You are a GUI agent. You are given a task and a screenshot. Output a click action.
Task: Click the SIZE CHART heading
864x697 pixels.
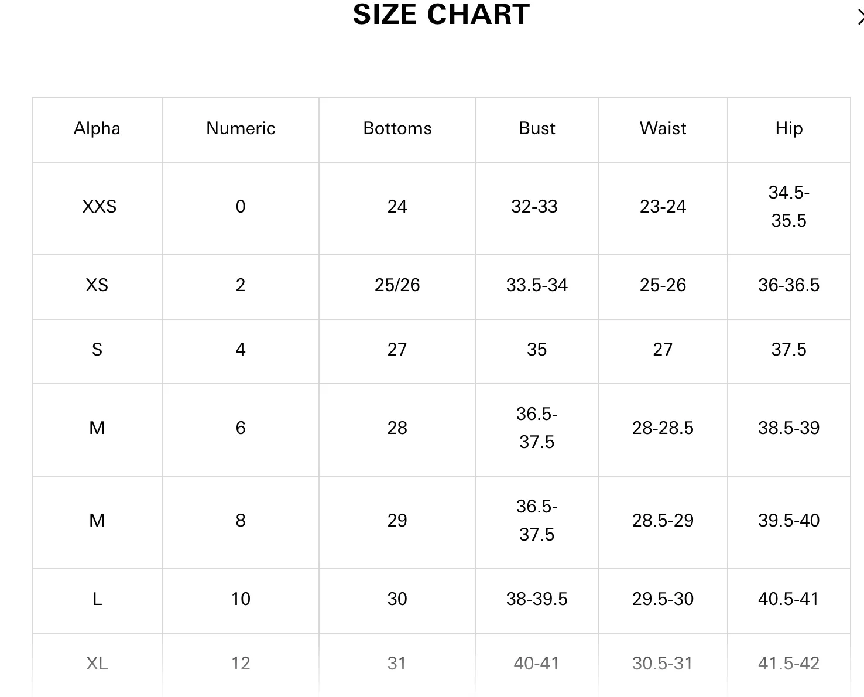[x=441, y=14]
